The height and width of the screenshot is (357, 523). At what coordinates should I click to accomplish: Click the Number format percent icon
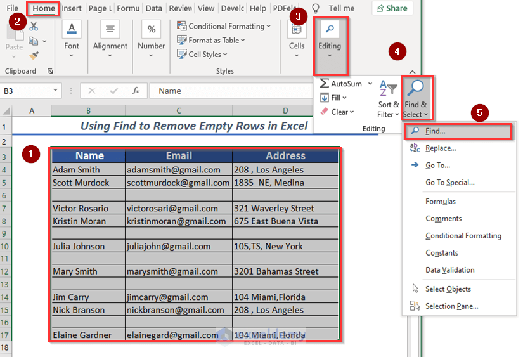(x=151, y=29)
